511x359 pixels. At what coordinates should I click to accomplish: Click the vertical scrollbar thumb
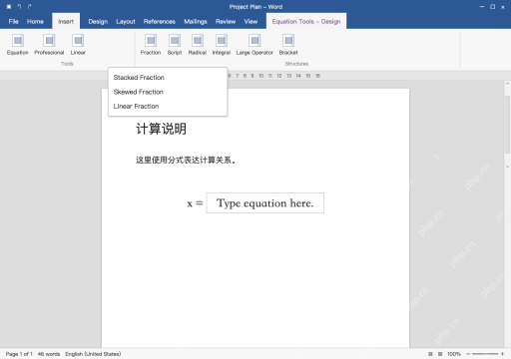(x=507, y=125)
